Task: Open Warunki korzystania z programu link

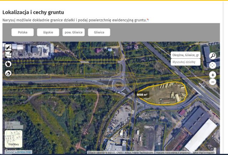Action: 172,152
